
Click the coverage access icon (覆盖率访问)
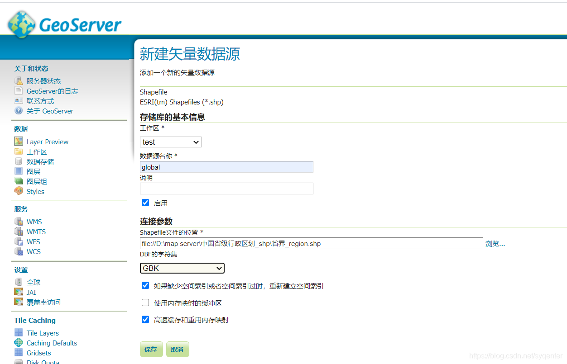19,302
